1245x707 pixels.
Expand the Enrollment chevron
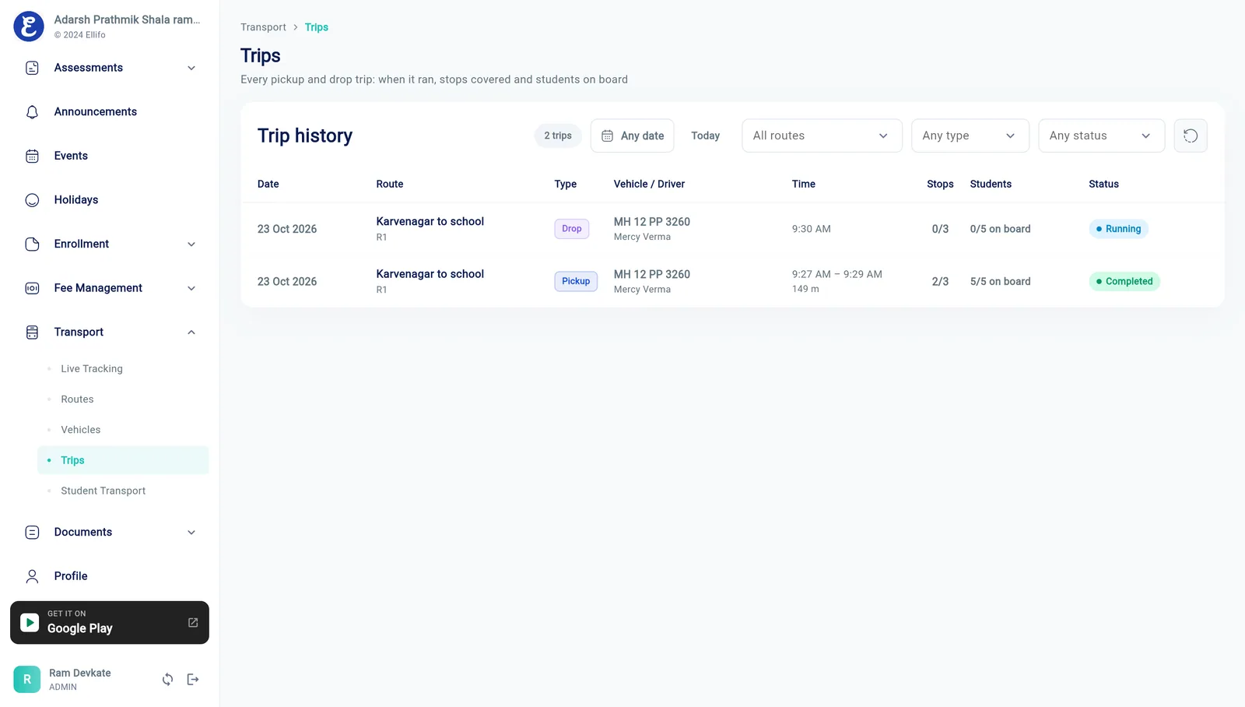pyautogui.click(x=191, y=244)
